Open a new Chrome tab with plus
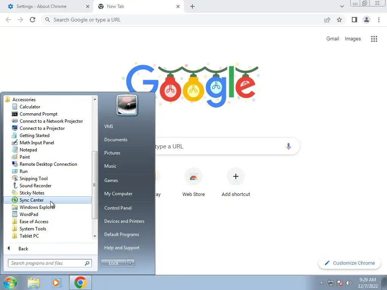Screen dimensions: 387x290 click(x=192, y=6)
